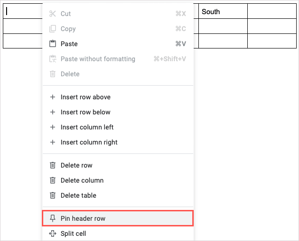
Task: Click the scissors icon beside Cut
Action: (53, 14)
